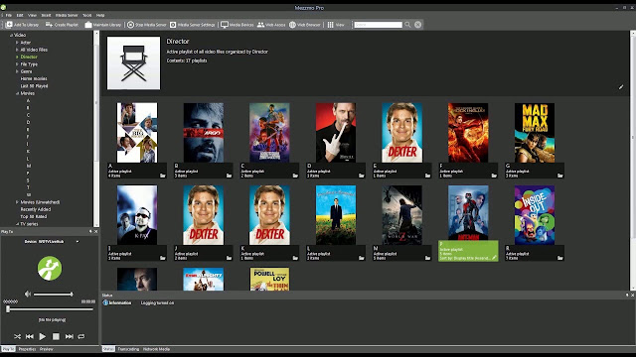Screen dimensions: 636x357
Task: Toggle shuffle in the Play To panel
Action: [17, 336]
